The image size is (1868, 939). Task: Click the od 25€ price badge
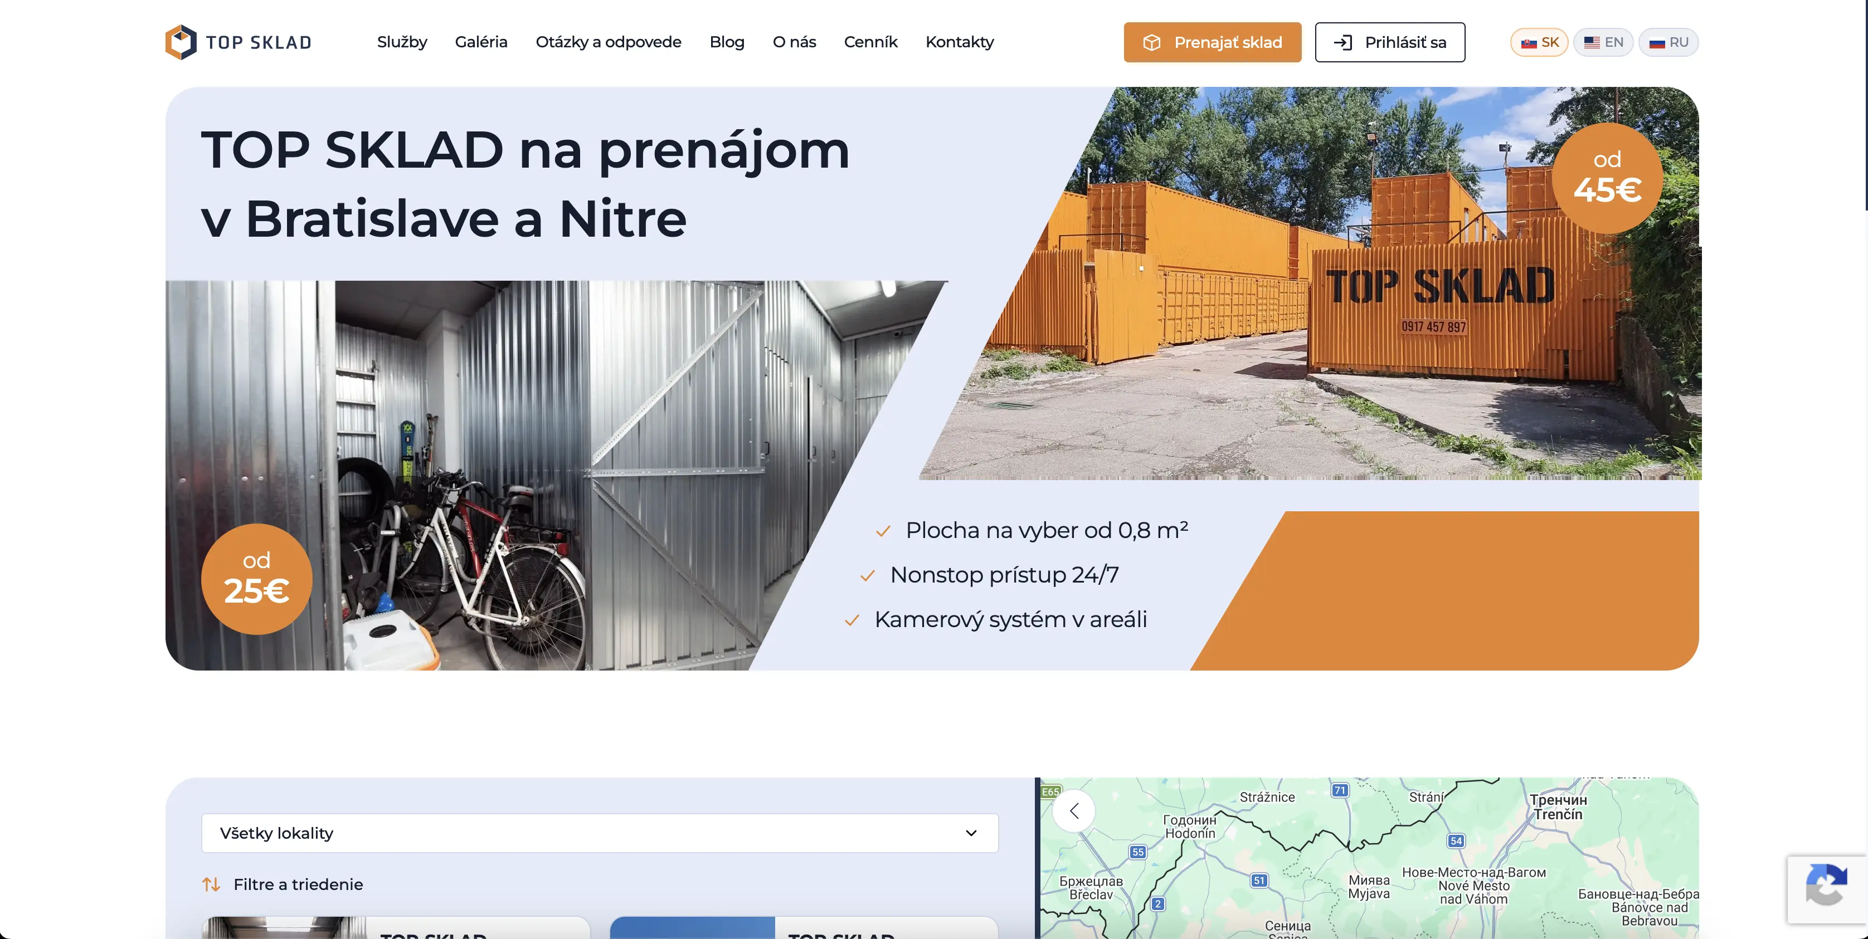(x=257, y=579)
